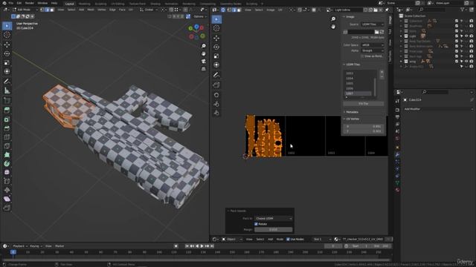Select the UV Grab sculpt tool

point(216,95)
